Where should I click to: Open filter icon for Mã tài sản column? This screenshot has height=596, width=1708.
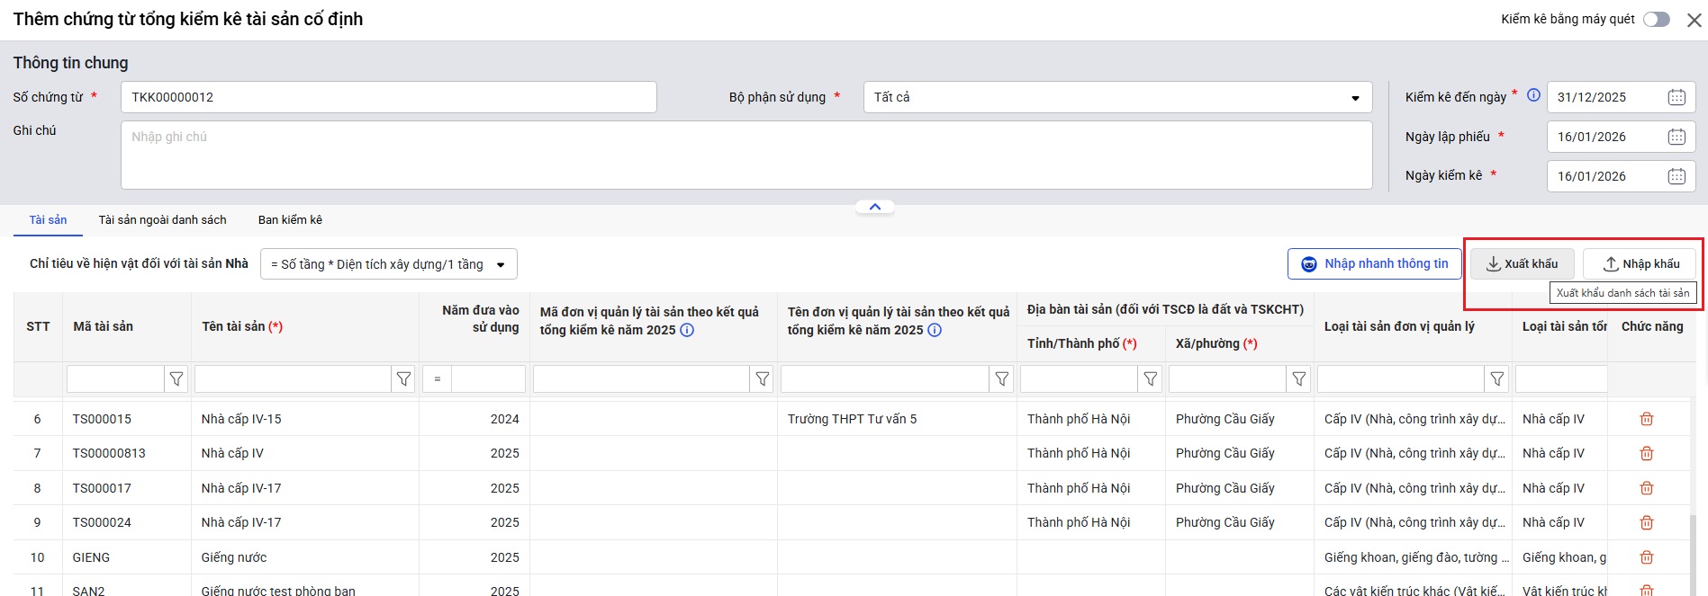[176, 379]
